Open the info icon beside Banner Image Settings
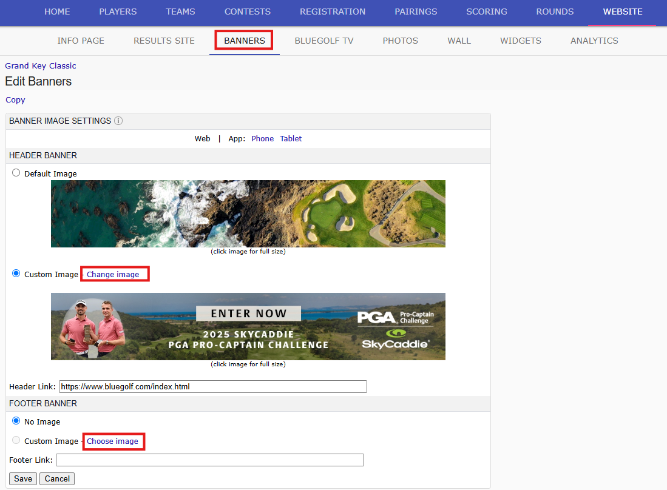 119,121
